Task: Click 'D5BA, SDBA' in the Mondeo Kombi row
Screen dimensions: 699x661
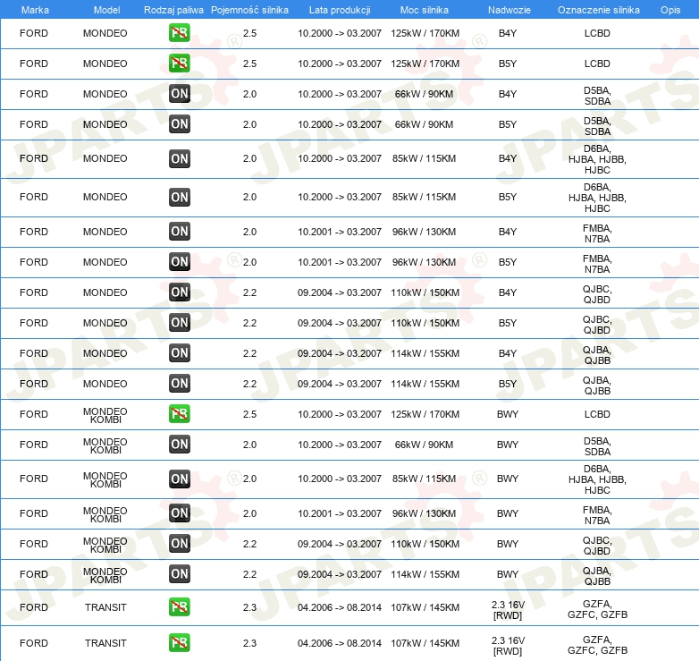Action: coord(597,446)
